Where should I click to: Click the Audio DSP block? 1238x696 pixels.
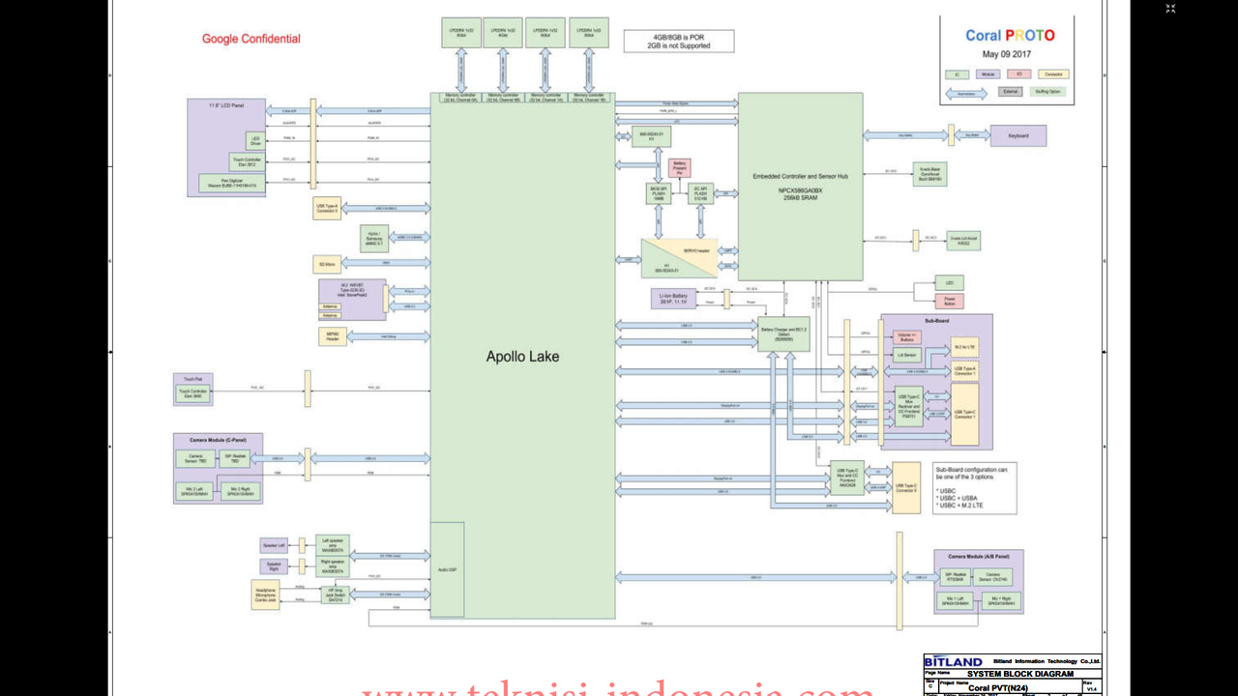tap(447, 569)
